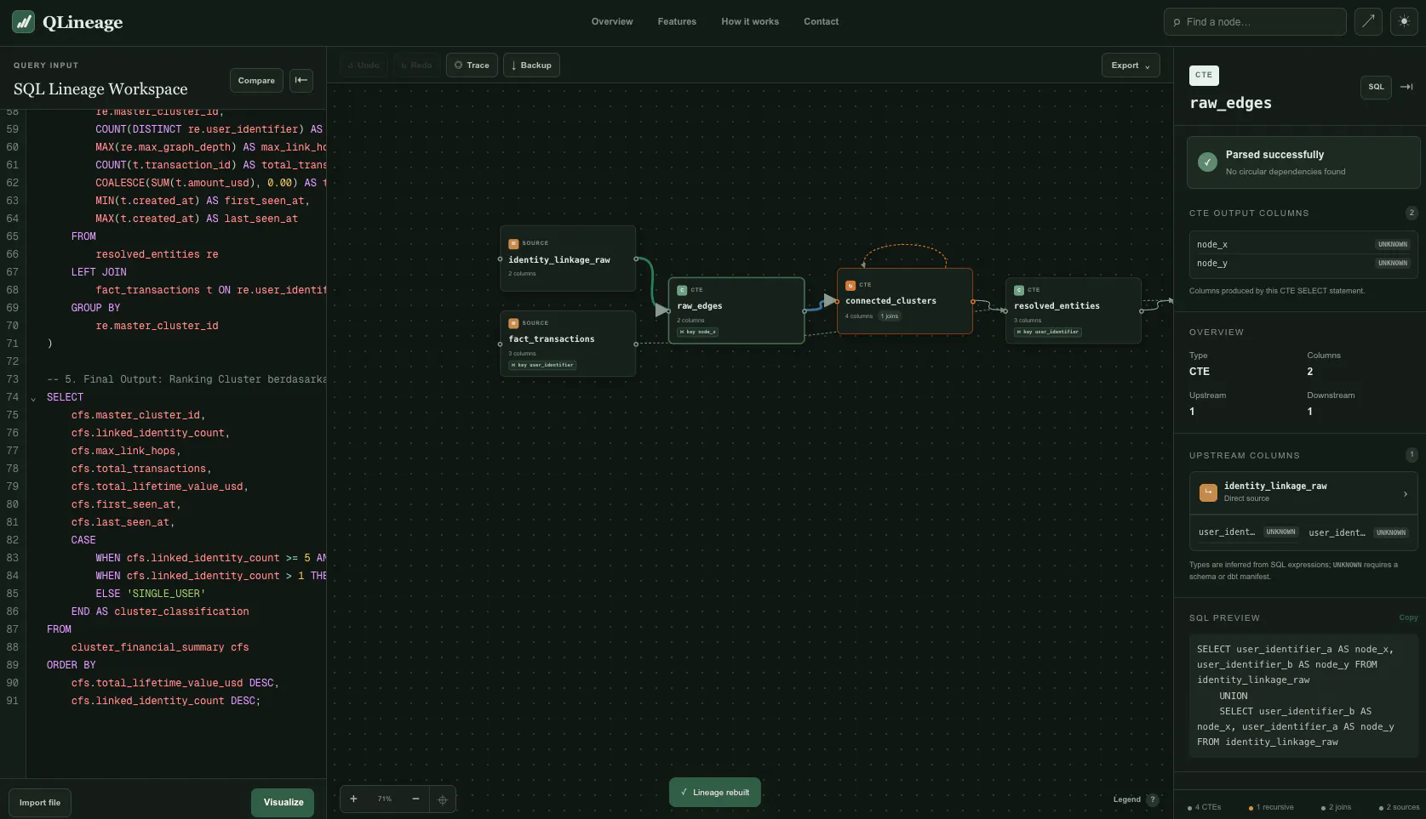Click the node_y output column row
The image size is (1426, 819).
point(1303,263)
